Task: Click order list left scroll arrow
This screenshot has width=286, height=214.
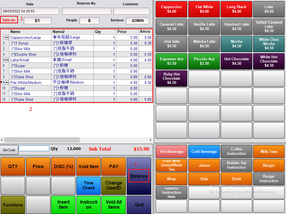Action: (2, 140)
